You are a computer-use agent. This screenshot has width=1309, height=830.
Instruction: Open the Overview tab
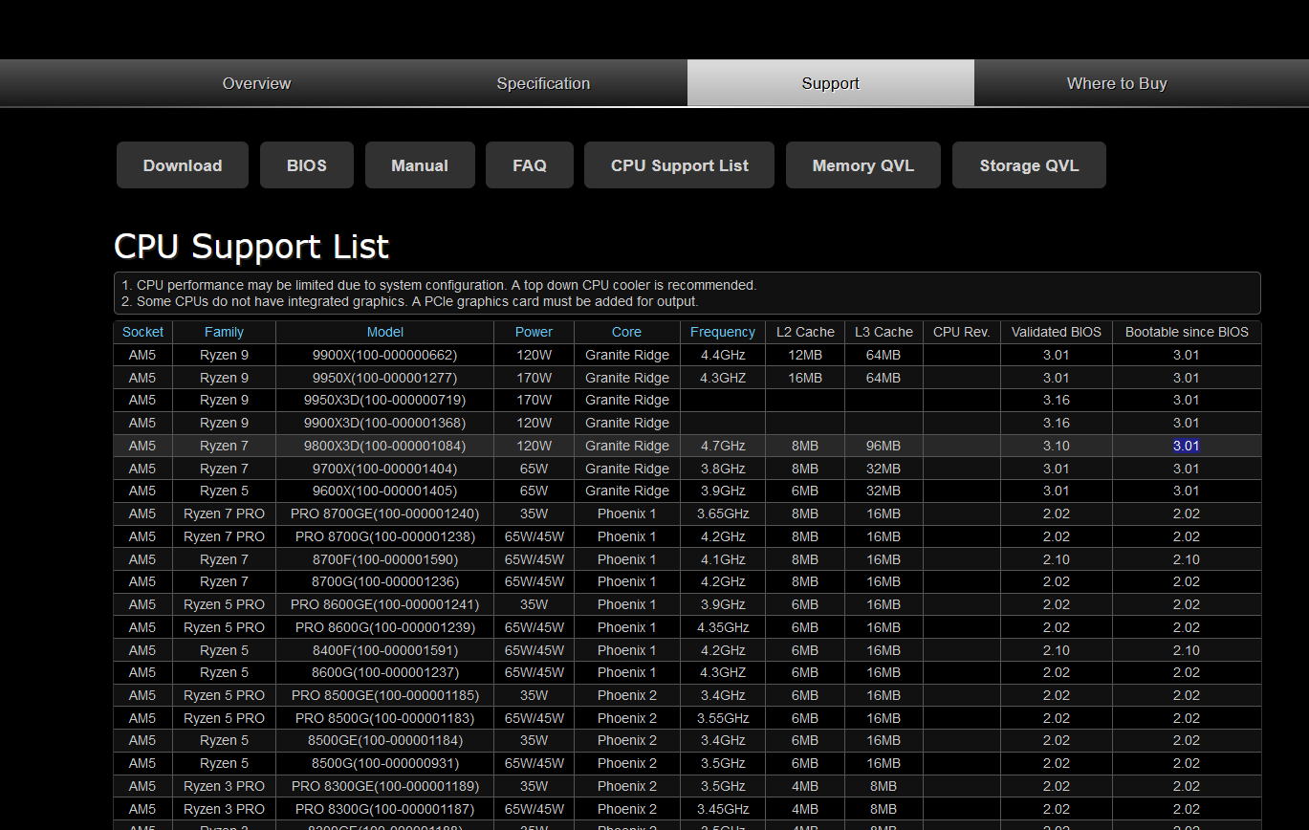pyautogui.click(x=256, y=83)
